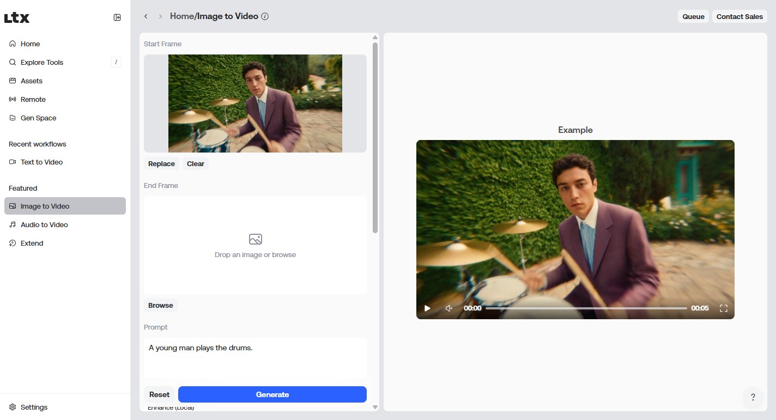
Task: Click the Start Frame drummer thumbnail
Action: [x=255, y=104]
